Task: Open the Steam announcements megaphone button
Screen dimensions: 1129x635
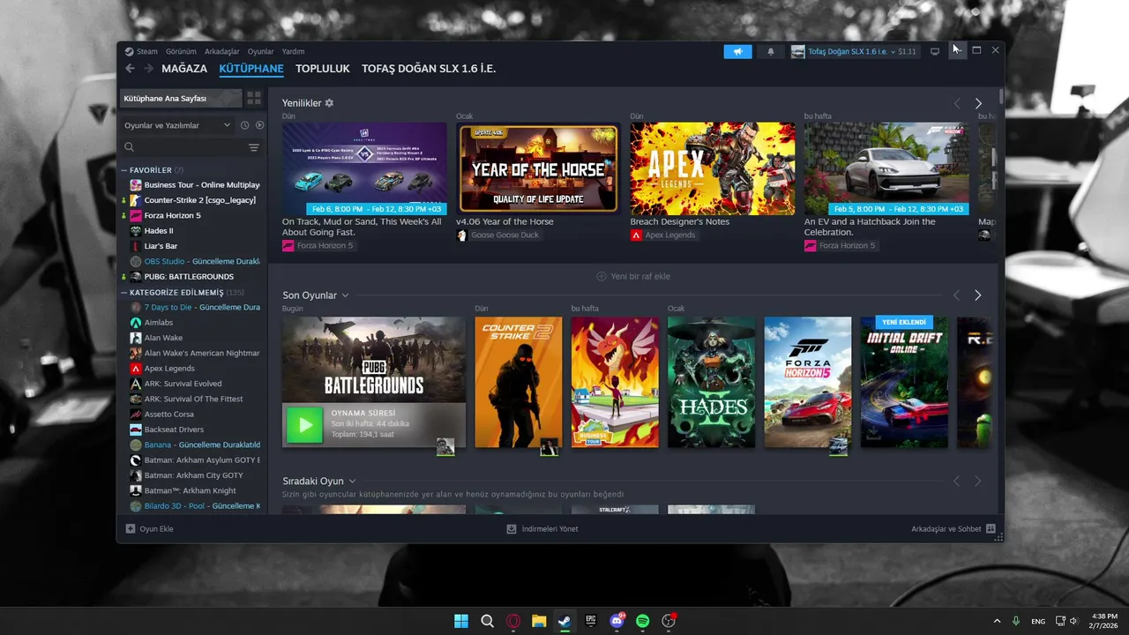Action: pos(737,51)
